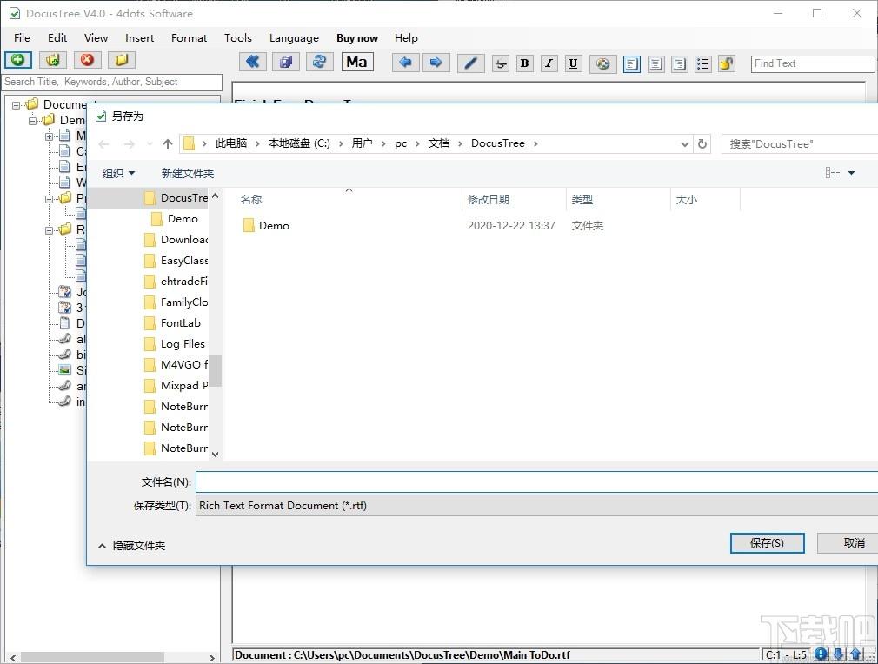This screenshot has height=664, width=878.
Task: Collapse the Demo tree node
Action: click(32, 120)
